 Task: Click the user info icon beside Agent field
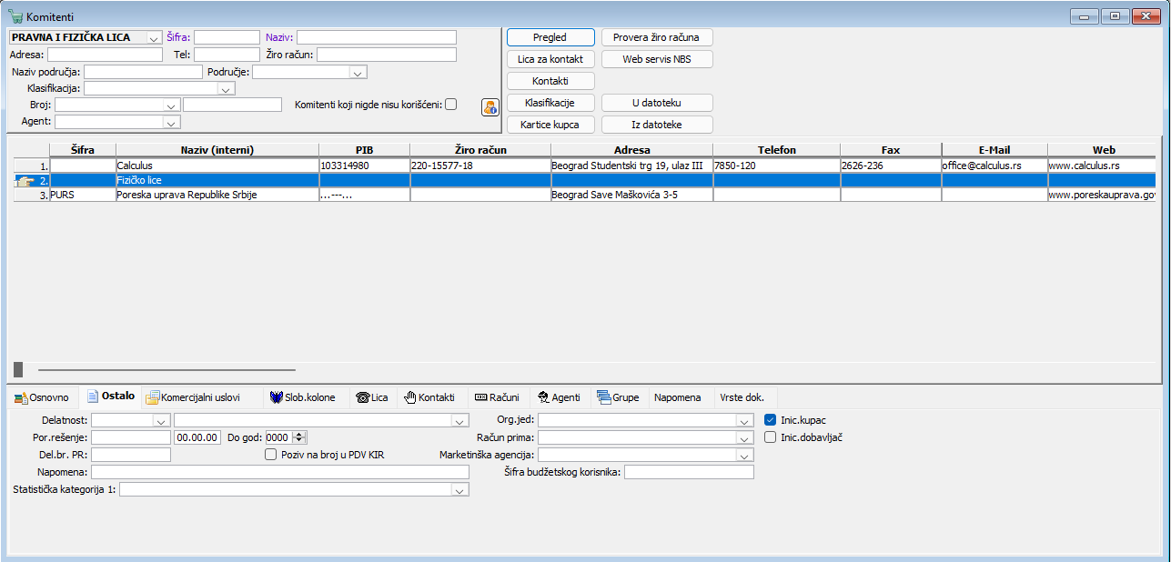point(490,107)
